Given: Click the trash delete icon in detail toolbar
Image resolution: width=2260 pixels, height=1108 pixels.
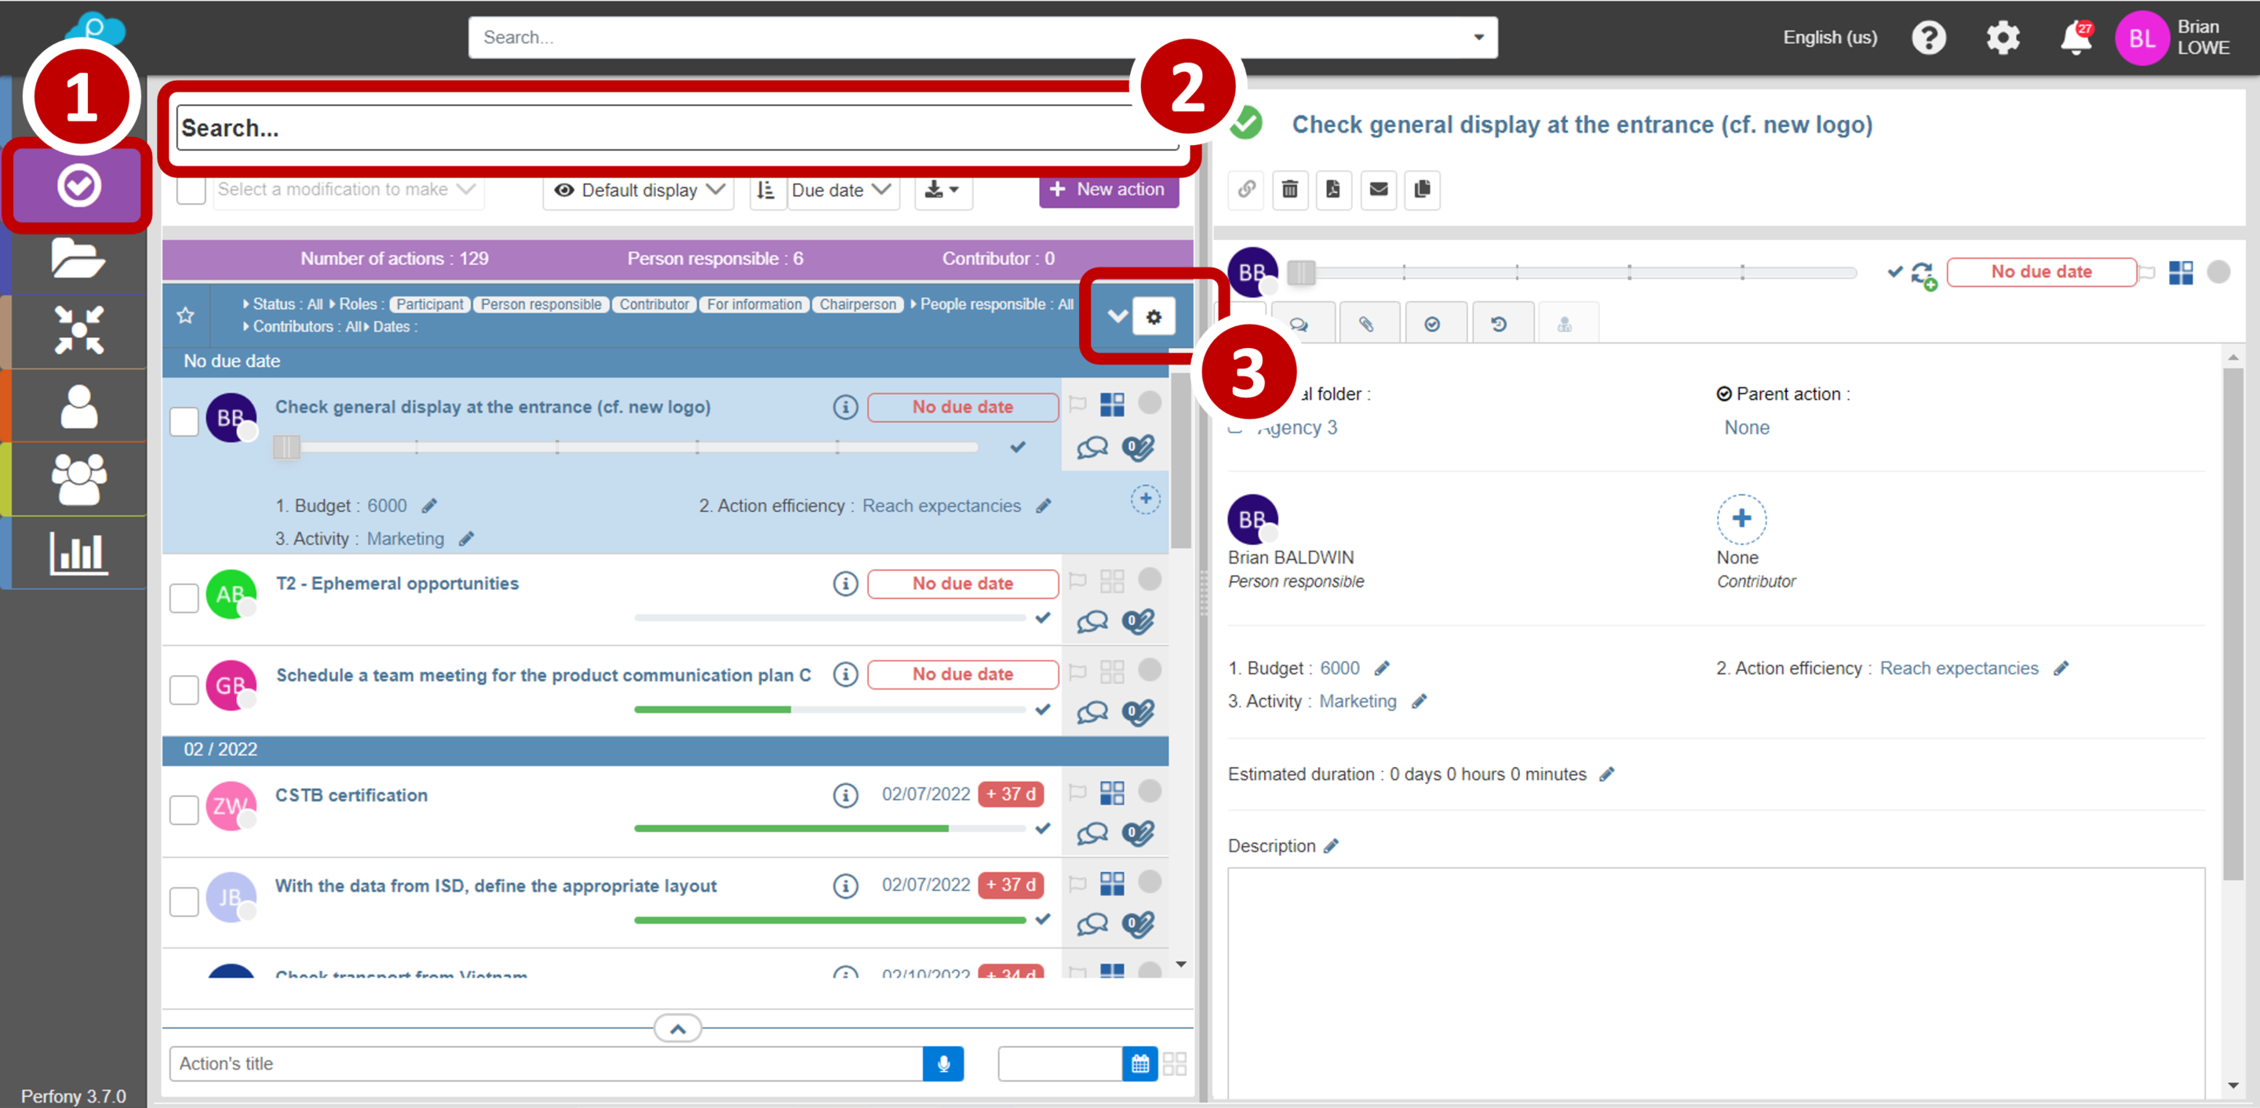Looking at the screenshot, I should tap(1289, 189).
